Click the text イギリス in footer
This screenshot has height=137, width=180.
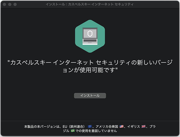(134, 127)
